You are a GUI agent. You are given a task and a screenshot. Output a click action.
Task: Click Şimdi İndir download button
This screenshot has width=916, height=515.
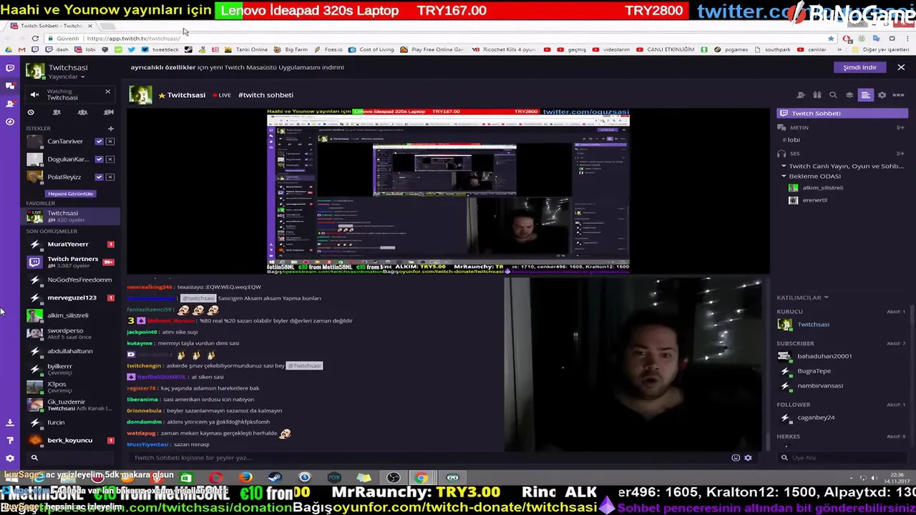[859, 67]
